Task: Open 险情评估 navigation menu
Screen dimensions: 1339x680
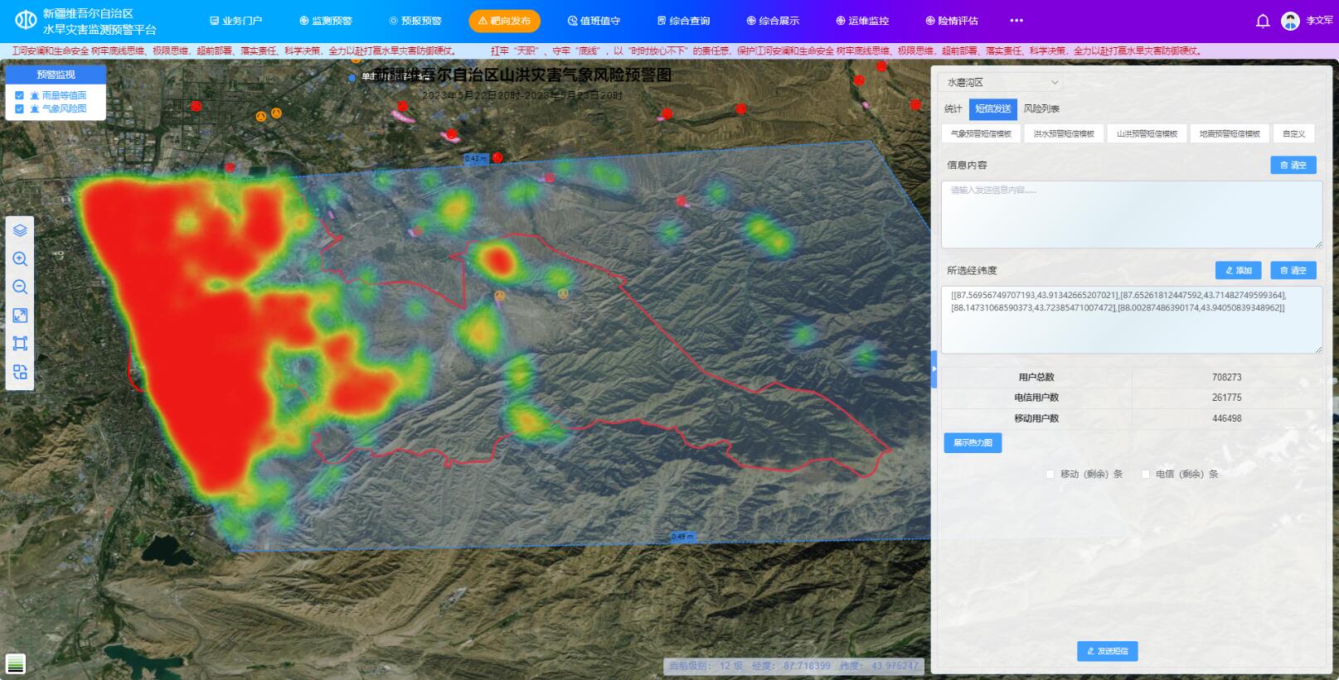Action: 952,21
